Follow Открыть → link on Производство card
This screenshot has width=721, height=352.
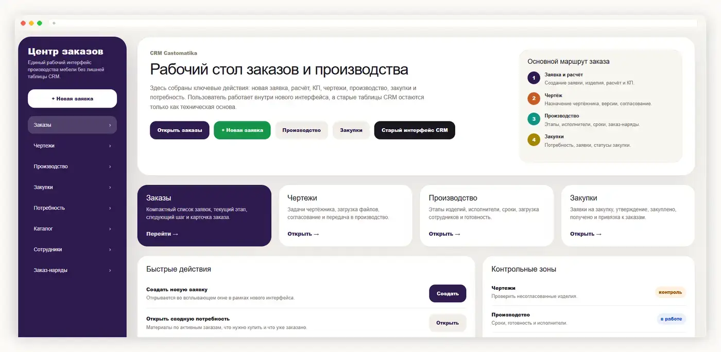click(x=444, y=234)
